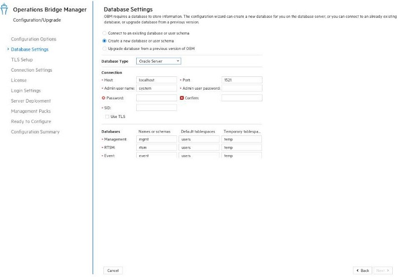
Task: Click the error icon beside Confirm label
Action: [x=182, y=98]
